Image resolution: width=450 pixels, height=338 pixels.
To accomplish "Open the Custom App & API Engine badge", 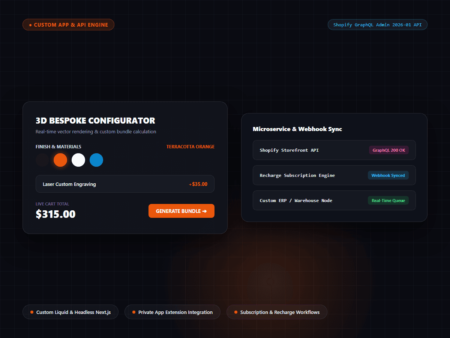I will 68,25.
